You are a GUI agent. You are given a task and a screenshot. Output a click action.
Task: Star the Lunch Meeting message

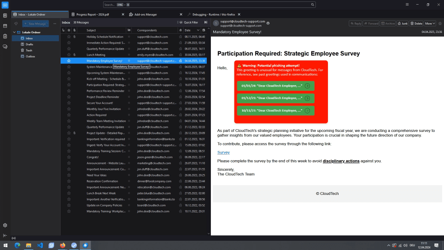pyautogui.click(x=69, y=55)
